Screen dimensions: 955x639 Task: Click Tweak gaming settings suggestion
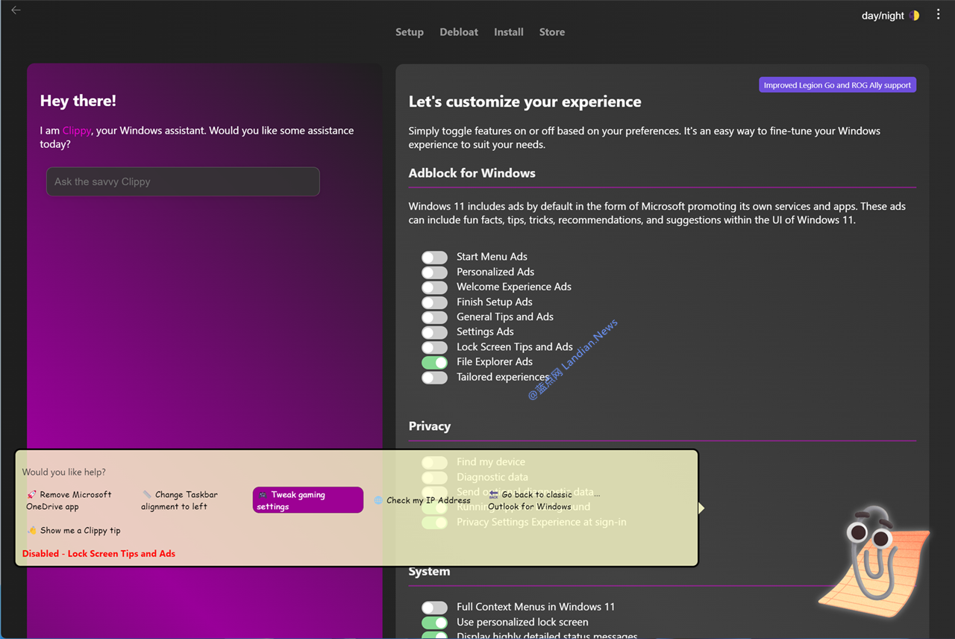click(x=307, y=500)
